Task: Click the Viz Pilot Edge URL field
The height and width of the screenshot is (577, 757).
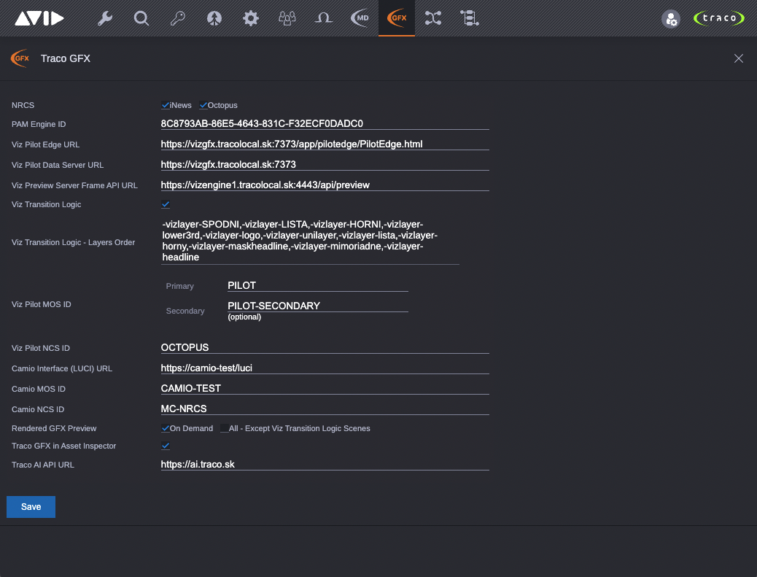Action: (325, 144)
